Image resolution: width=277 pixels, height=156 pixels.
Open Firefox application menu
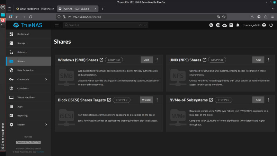tap(272, 17)
